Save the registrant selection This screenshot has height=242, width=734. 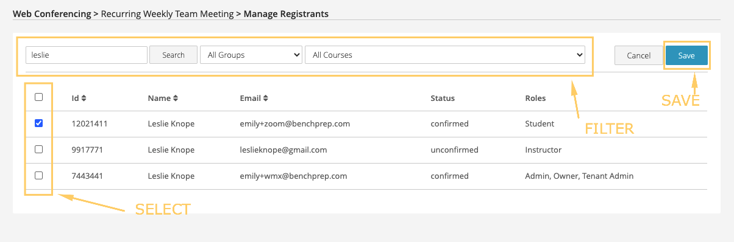(686, 55)
